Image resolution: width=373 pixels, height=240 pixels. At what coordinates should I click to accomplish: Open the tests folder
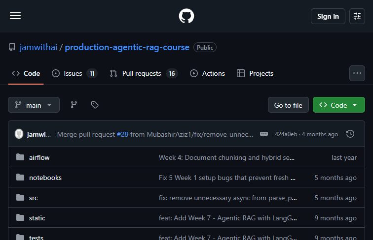(36, 237)
